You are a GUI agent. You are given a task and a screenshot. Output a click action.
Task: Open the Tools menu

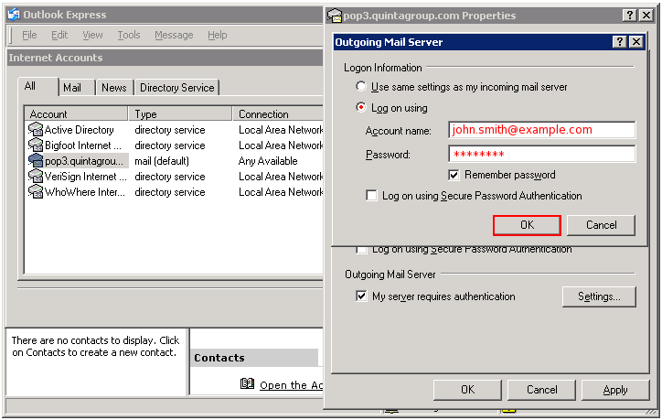click(129, 35)
